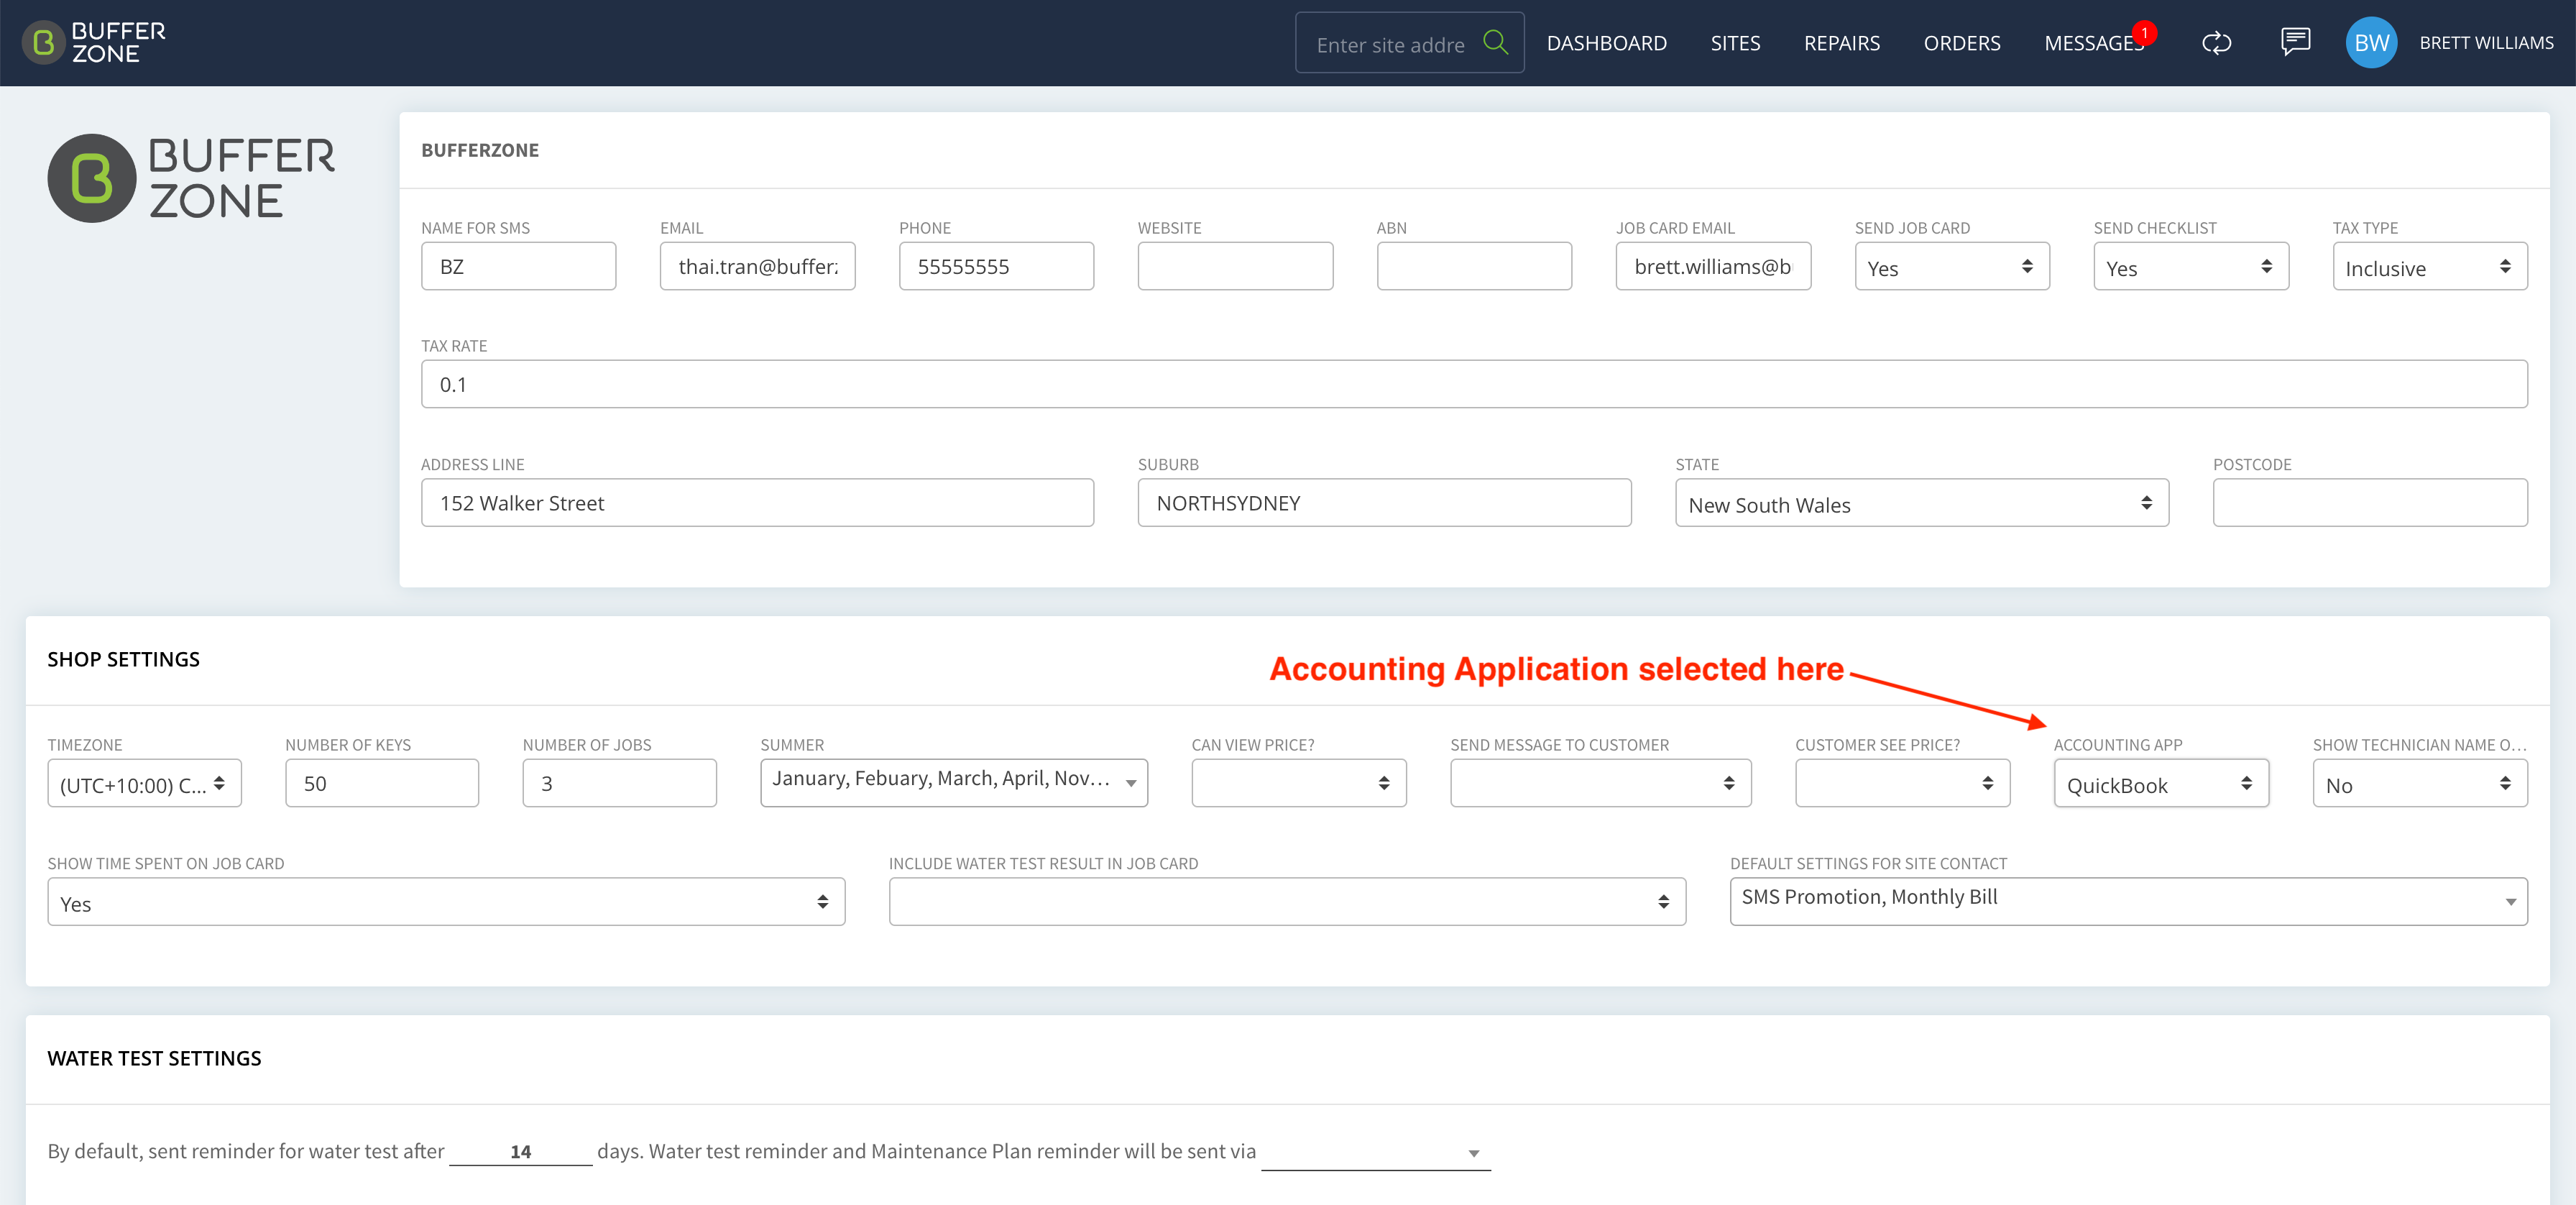Click the Tax Rate field
The height and width of the screenshot is (1205, 2576).
coord(1474,384)
